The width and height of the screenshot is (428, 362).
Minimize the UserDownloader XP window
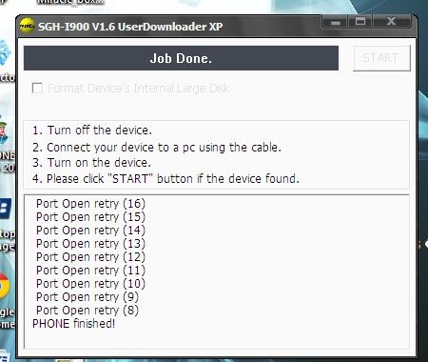(x=336, y=22)
